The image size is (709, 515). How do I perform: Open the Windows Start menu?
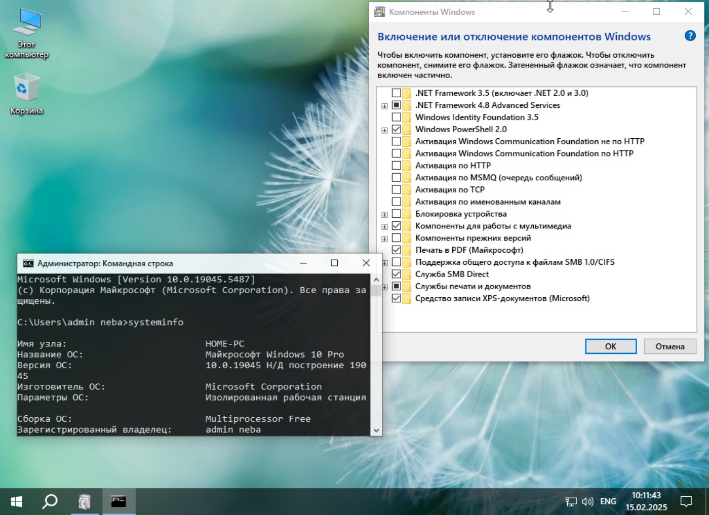(x=16, y=501)
